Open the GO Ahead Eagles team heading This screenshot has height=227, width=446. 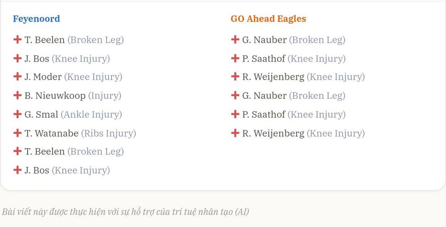(x=268, y=19)
